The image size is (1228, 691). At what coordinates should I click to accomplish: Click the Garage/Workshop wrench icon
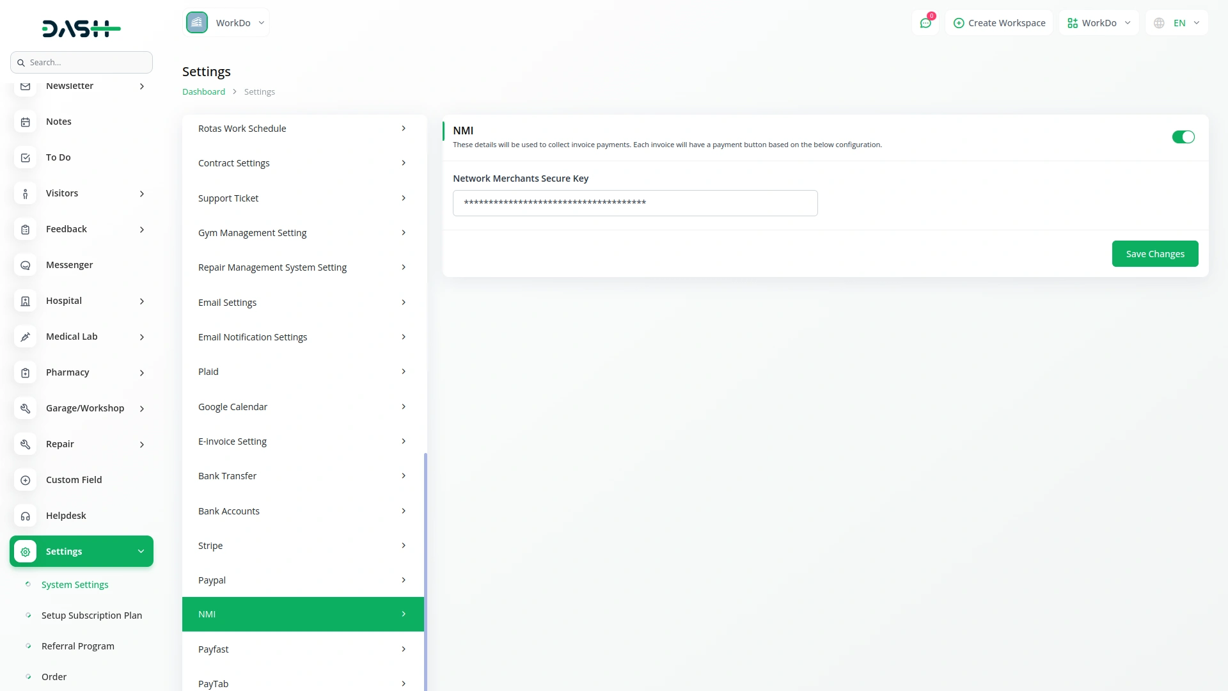tap(26, 408)
